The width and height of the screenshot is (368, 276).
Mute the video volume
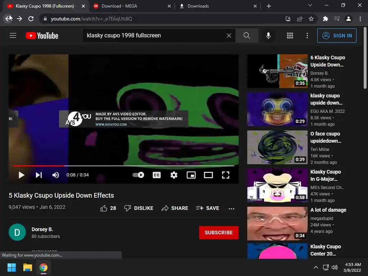tap(56, 175)
